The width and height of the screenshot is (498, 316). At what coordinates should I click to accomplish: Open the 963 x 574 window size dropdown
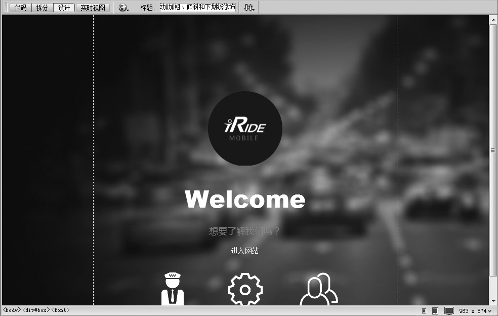(x=475, y=310)
